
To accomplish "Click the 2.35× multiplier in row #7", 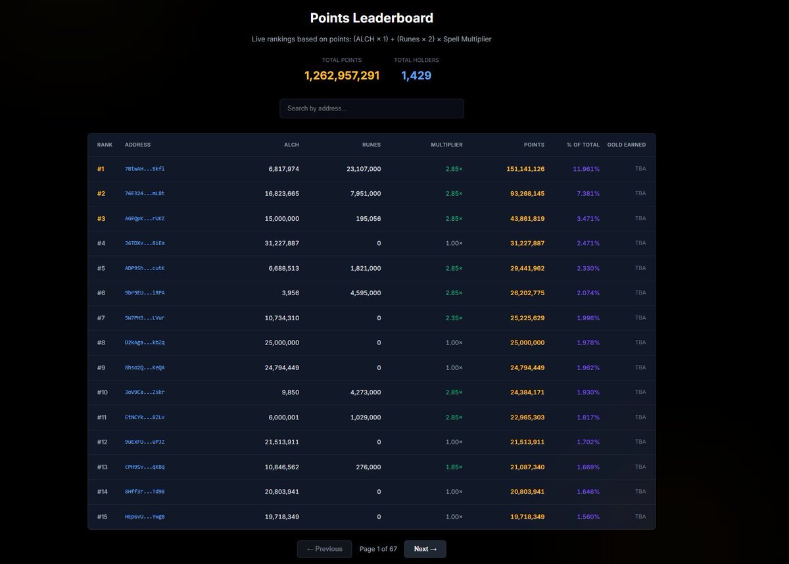I will point(454,318).
